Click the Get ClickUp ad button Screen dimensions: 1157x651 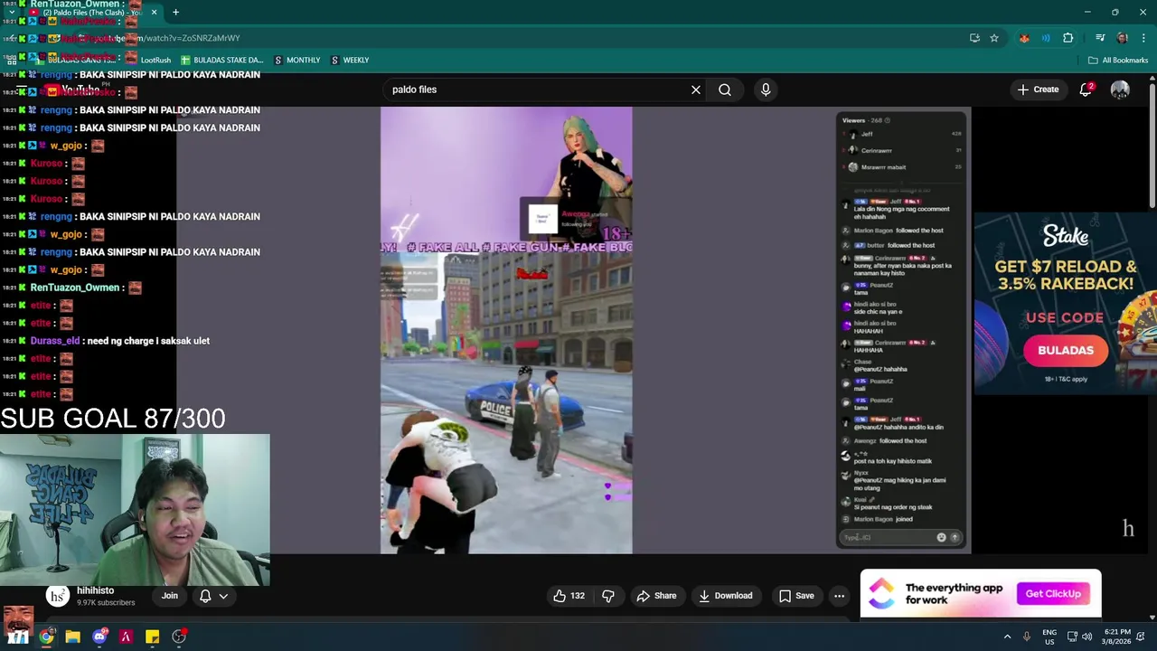tap(1053, 594)
